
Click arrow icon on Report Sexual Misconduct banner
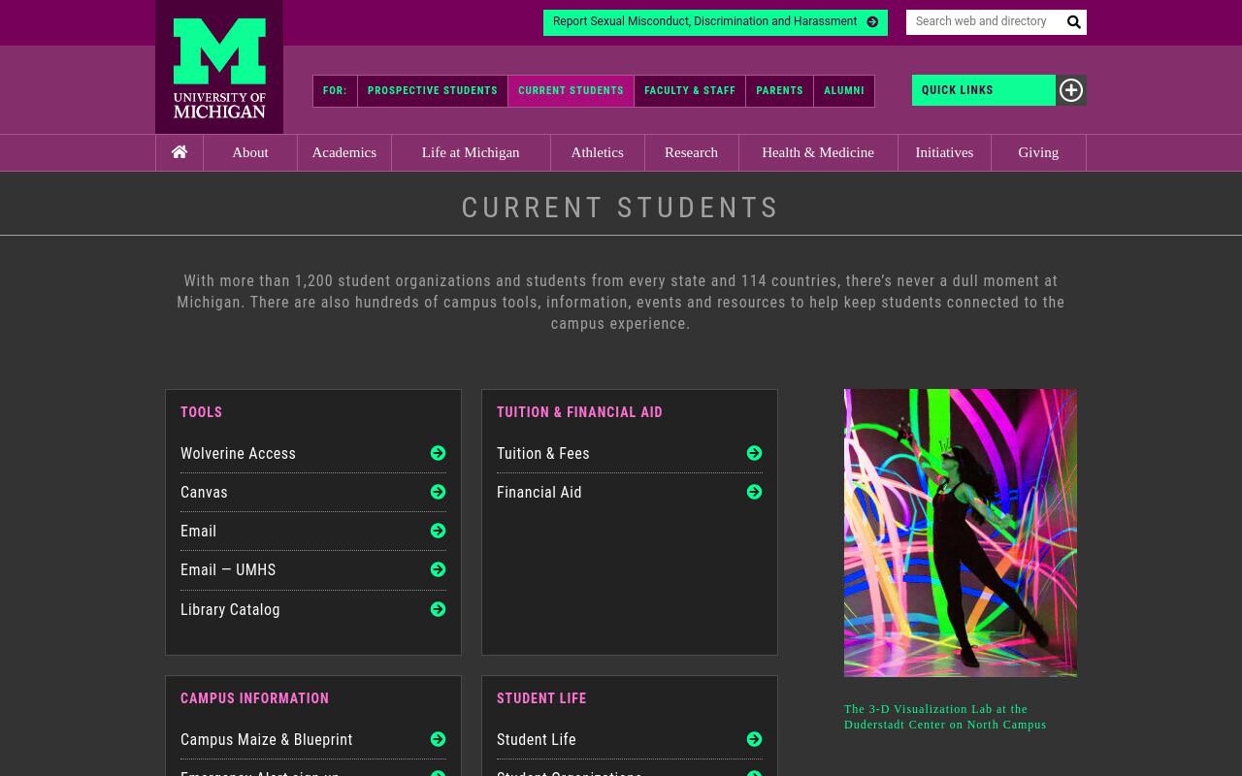click(872, 21)
